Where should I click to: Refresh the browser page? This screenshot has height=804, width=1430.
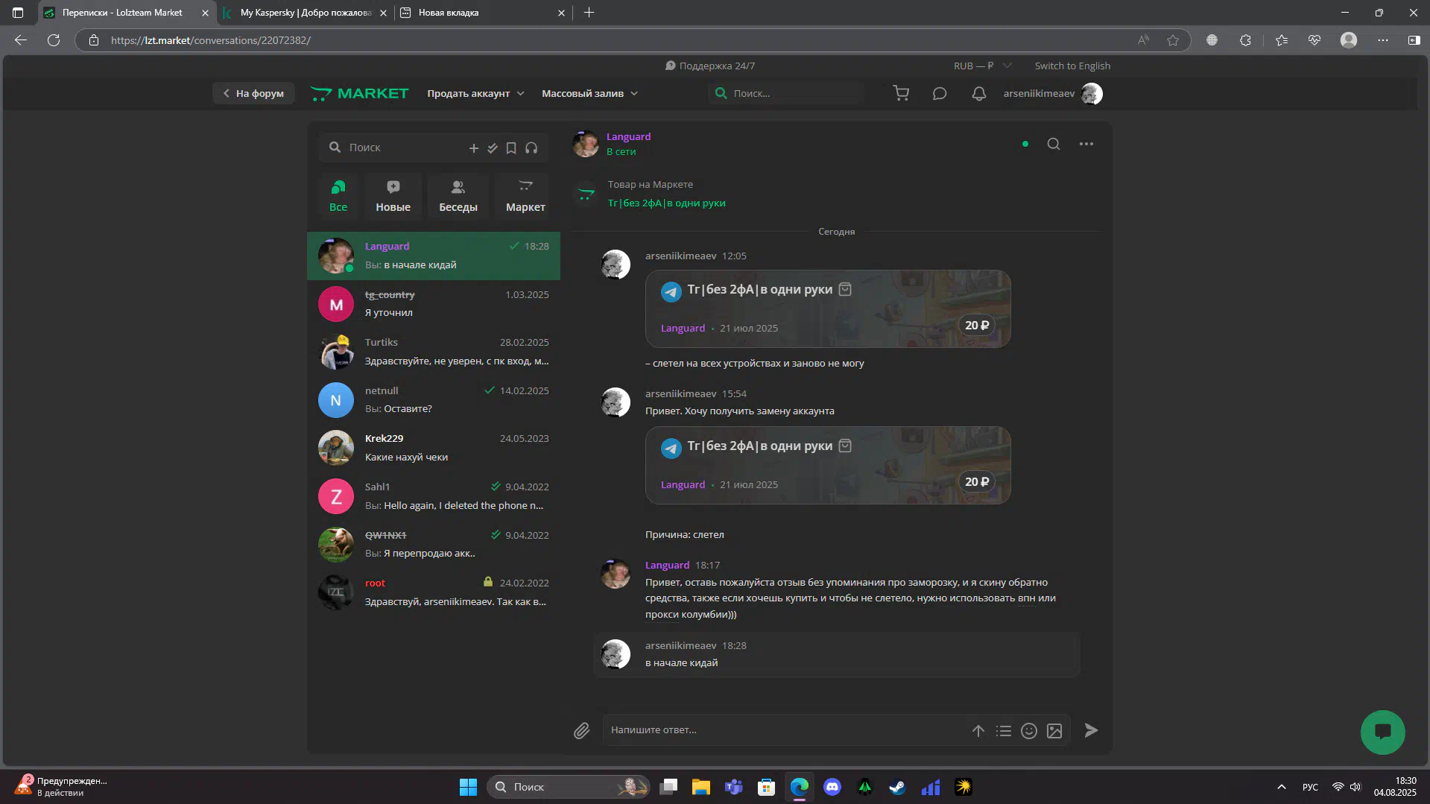(54, 40)
